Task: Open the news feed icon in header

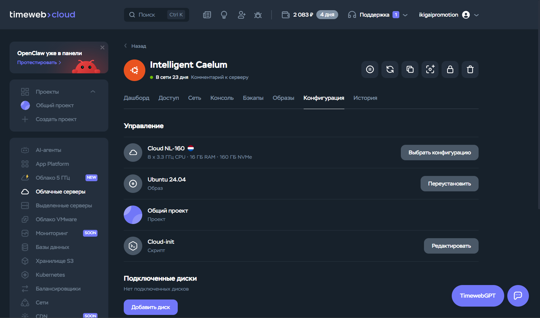Action: coord(207,15)
